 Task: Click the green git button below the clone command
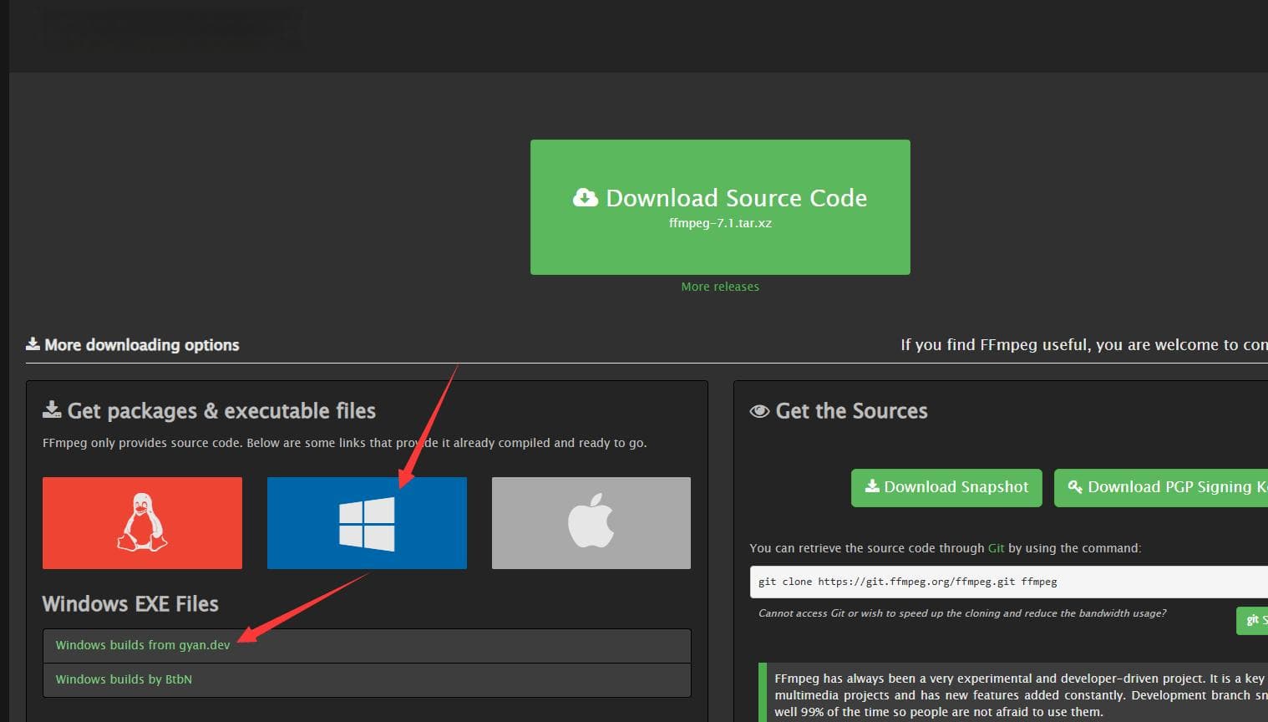(1252, 620)
